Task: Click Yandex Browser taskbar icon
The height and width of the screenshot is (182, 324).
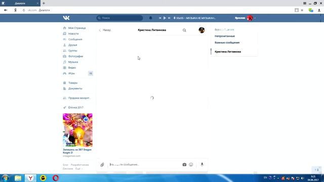Action: click(30, 178)
